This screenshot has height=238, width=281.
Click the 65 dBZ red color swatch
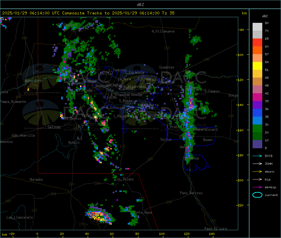click(x=257, y=42)
